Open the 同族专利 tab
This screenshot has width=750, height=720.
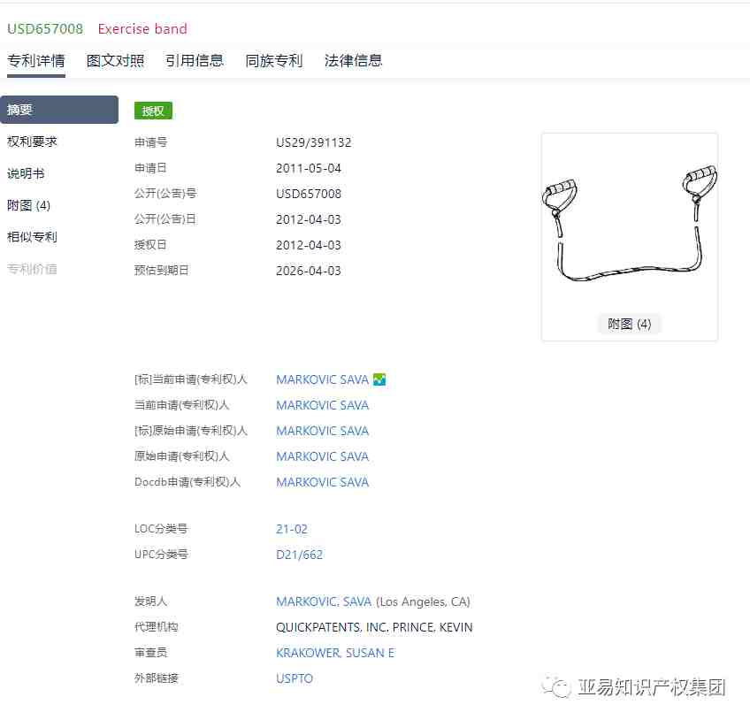click(274, 60)
